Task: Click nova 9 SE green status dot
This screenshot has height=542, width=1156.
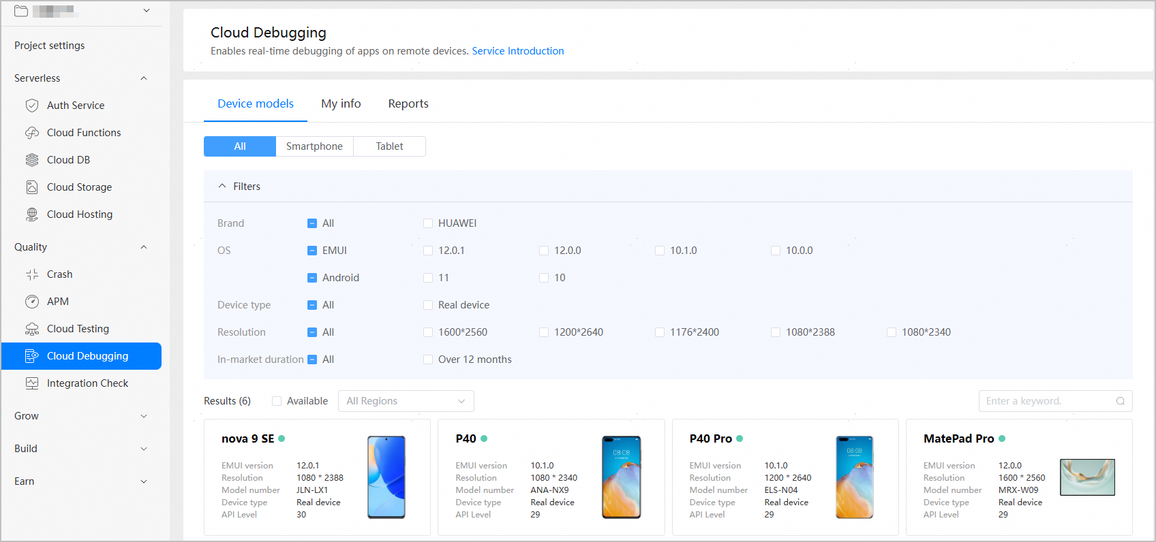Action: (x=282, y=439)
